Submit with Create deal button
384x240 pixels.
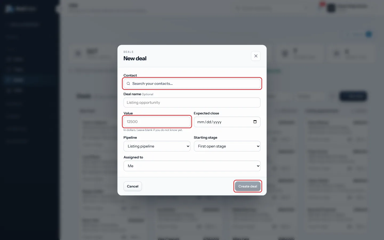[x=248, y=186]
